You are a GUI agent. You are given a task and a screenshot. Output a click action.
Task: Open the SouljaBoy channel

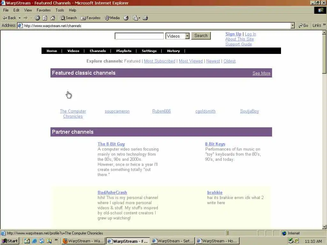(x=249, y=111)
